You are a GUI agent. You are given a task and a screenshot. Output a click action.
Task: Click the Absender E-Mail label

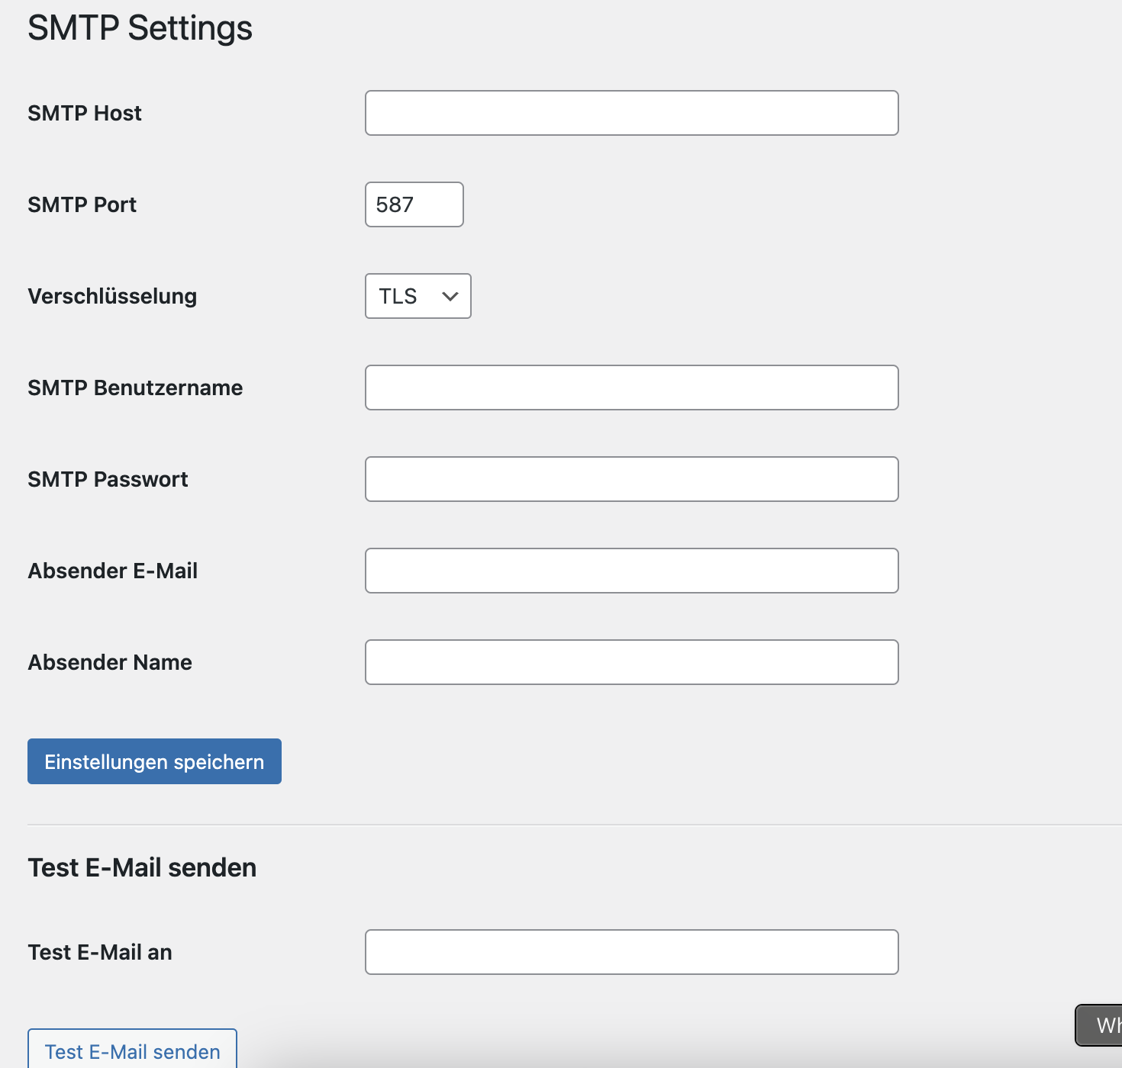point(113,571)
